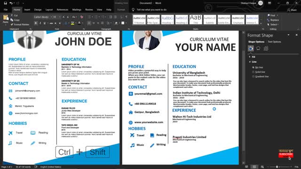Screen dimensions: 301x169
Task: Click the Bullets list button
Action: 89,17
